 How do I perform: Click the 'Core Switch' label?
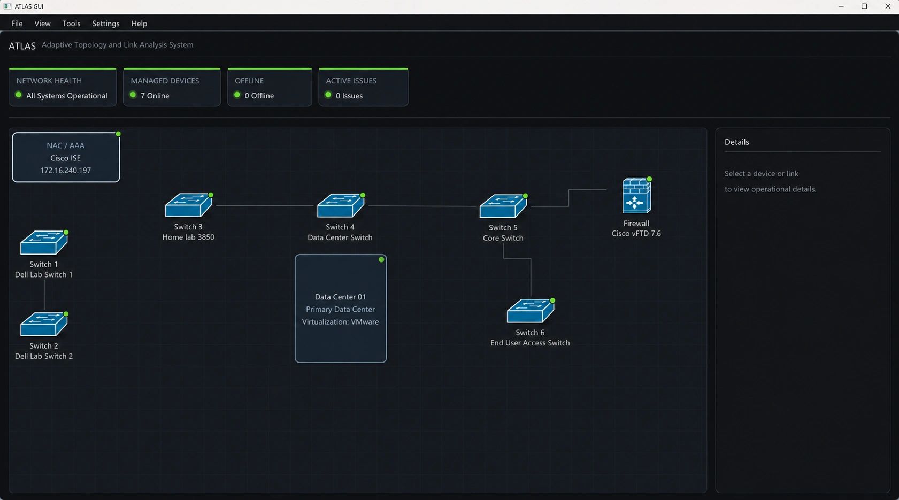(x=503, y=238)
